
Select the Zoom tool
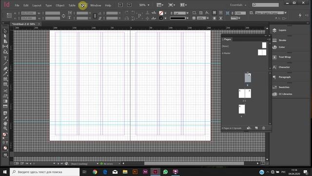(5, 129)
